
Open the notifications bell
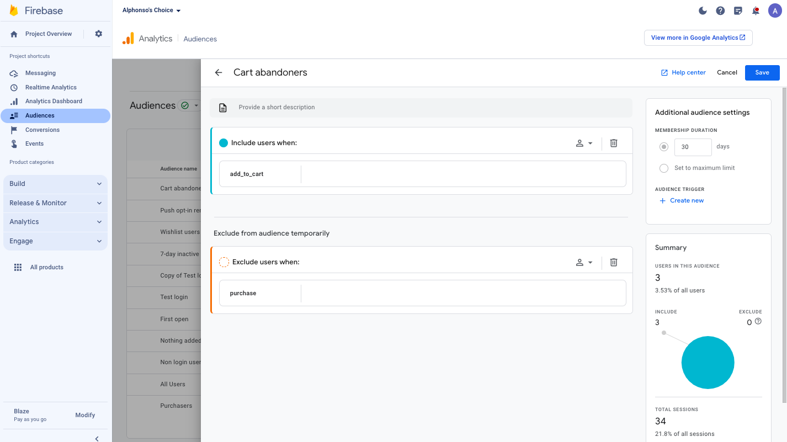[x=756, y=10]
